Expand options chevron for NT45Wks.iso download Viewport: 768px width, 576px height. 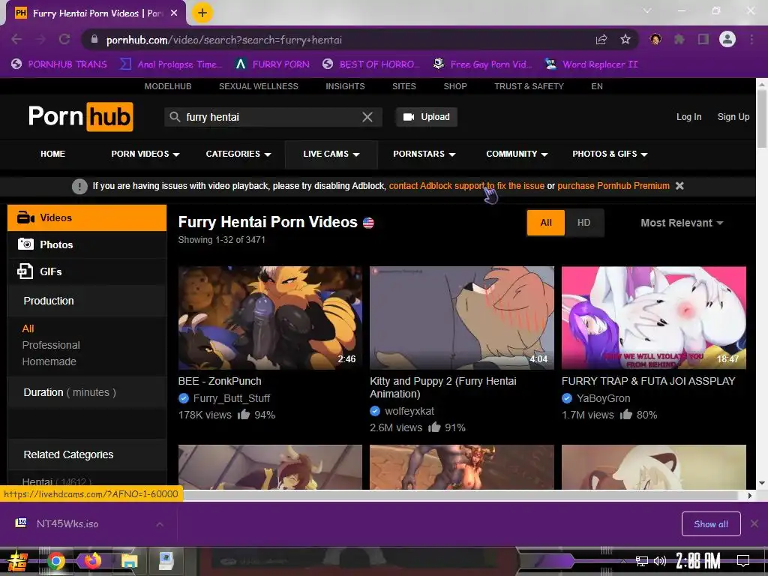(160, 524)
